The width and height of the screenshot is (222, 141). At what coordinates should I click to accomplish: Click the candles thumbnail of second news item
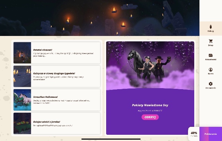click(x=22, y=76)
